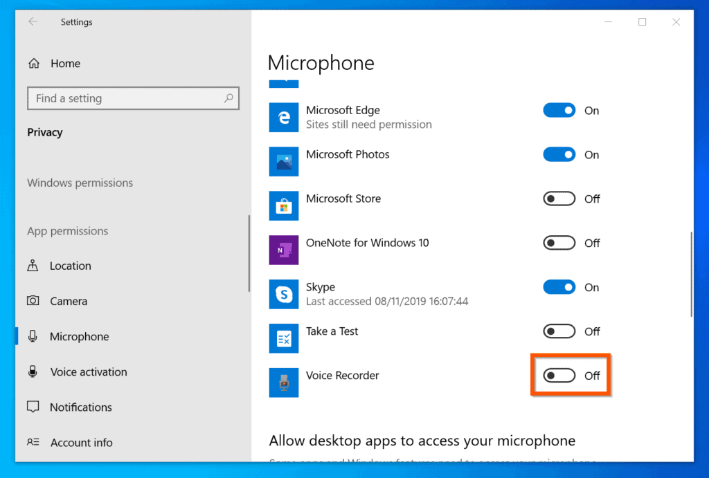Select Microphone in the sidebar
The image size is (709, 478).
(x=79, y=337)
